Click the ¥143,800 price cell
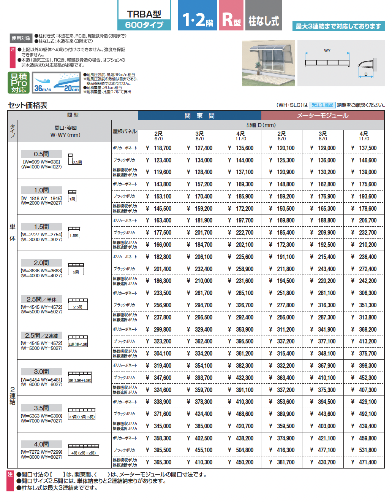Image resolution: width=392 pixels, height=502 pixels. click(x=159, y=184)
